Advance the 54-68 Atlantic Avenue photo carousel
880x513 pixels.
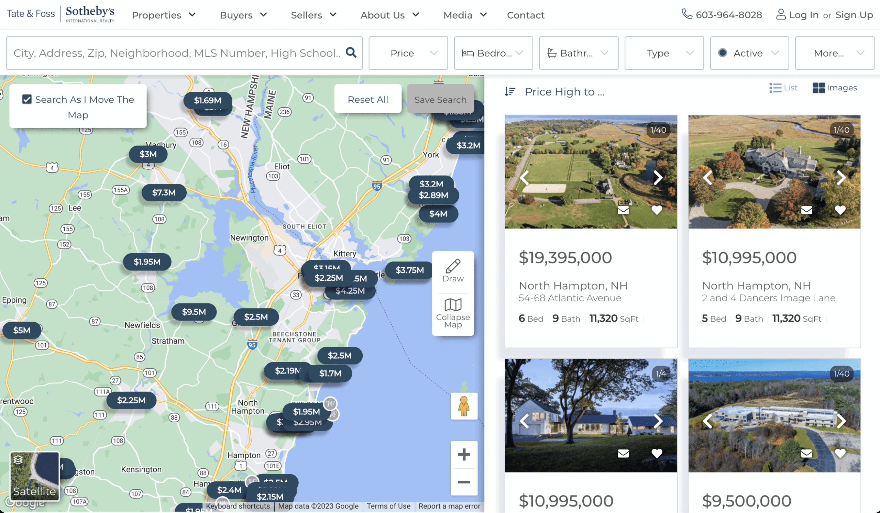coord(658,178)
